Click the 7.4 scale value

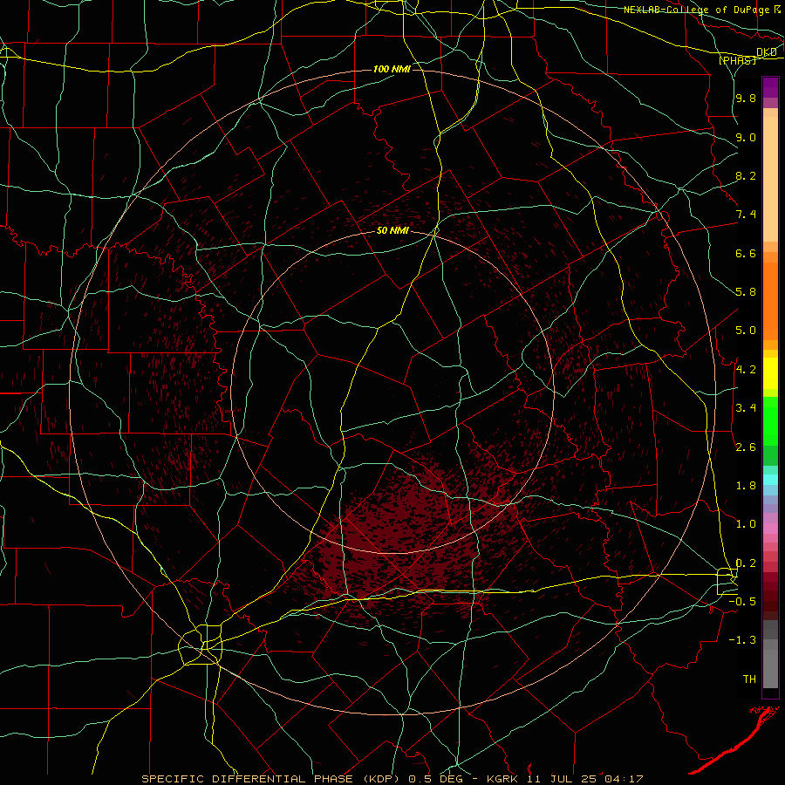pyautogui.click(x=746, y=215)
